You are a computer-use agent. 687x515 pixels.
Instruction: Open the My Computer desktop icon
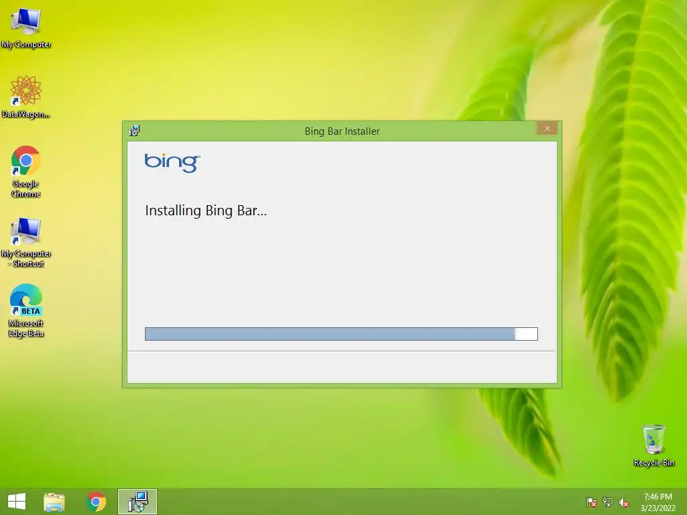click(x=26, y=27)
